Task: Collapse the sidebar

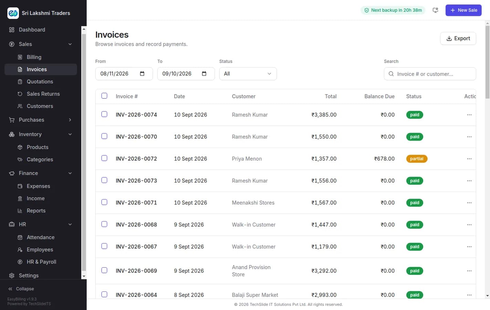Action: tap(21, 289)
